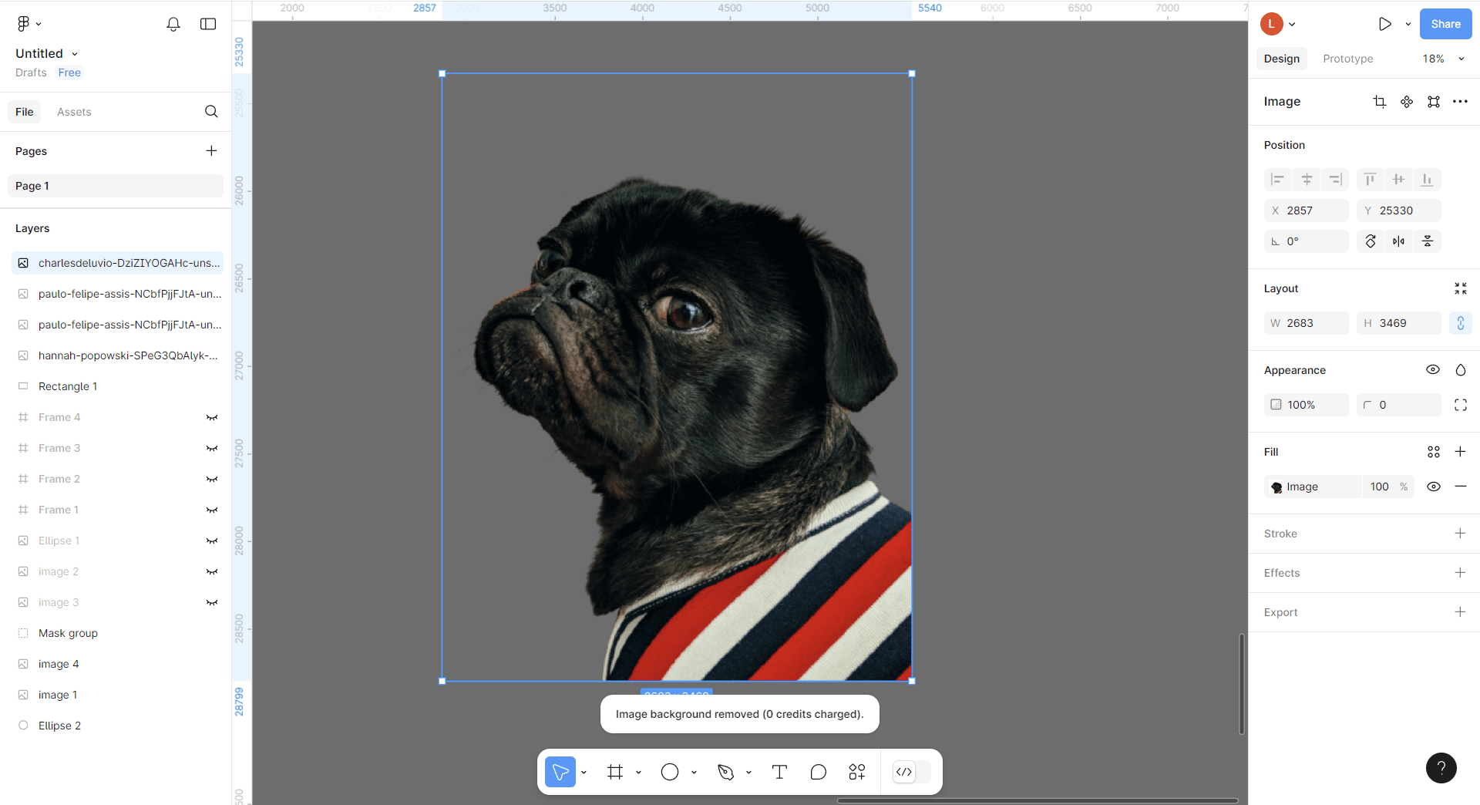This screenshot has height=805, width=1480.
Task: Open zoom level 18% dropdown
Action: click(1443, 59)
